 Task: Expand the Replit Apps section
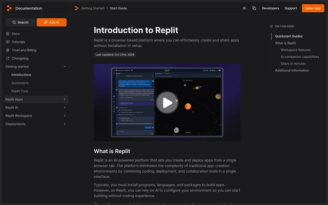click(64, 99)
